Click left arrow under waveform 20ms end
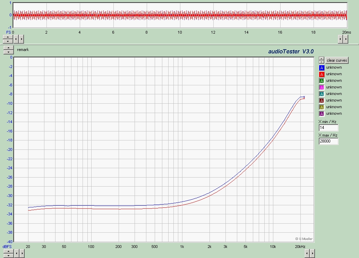This screenshot has height=258, width=359. (341, 39)
